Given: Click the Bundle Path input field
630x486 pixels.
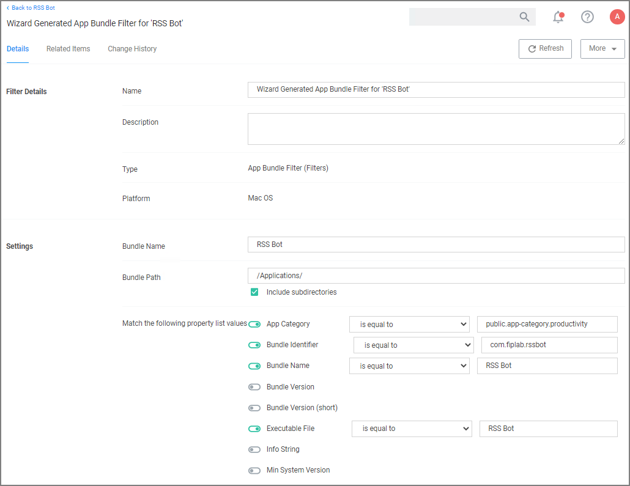Looking at the screenshot, I should (436, 276).
